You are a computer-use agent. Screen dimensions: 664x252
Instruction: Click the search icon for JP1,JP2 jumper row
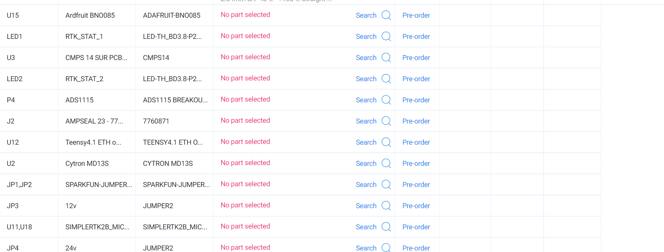[386, 185]
